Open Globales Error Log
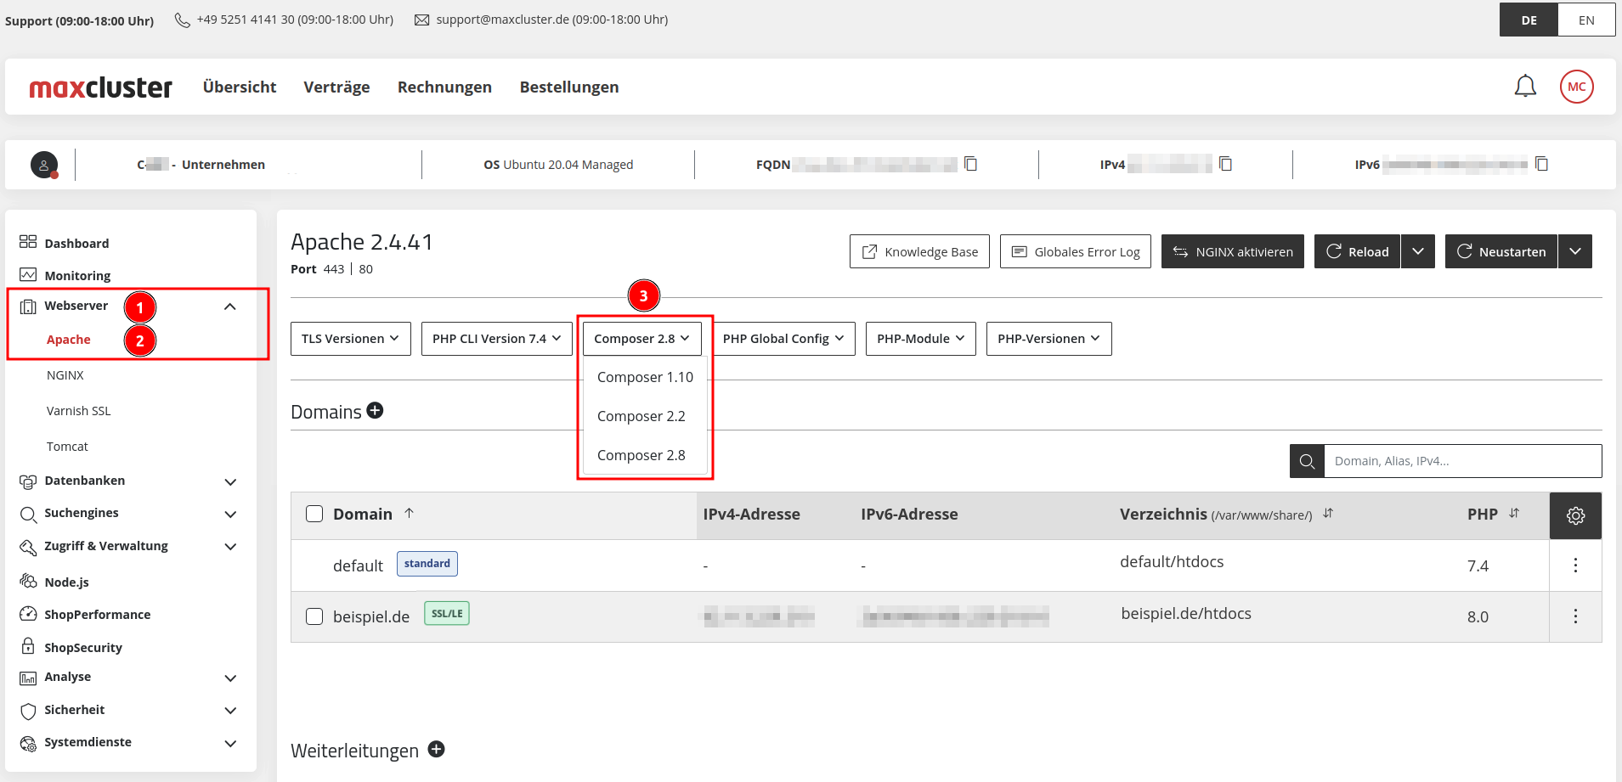Viewport: 1622px width, 782px height. pos(1076,251)
